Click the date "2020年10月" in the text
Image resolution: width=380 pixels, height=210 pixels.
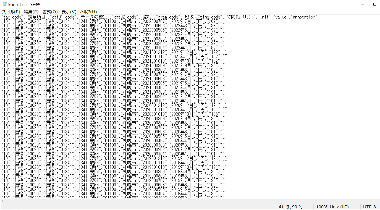click(182, 114)
